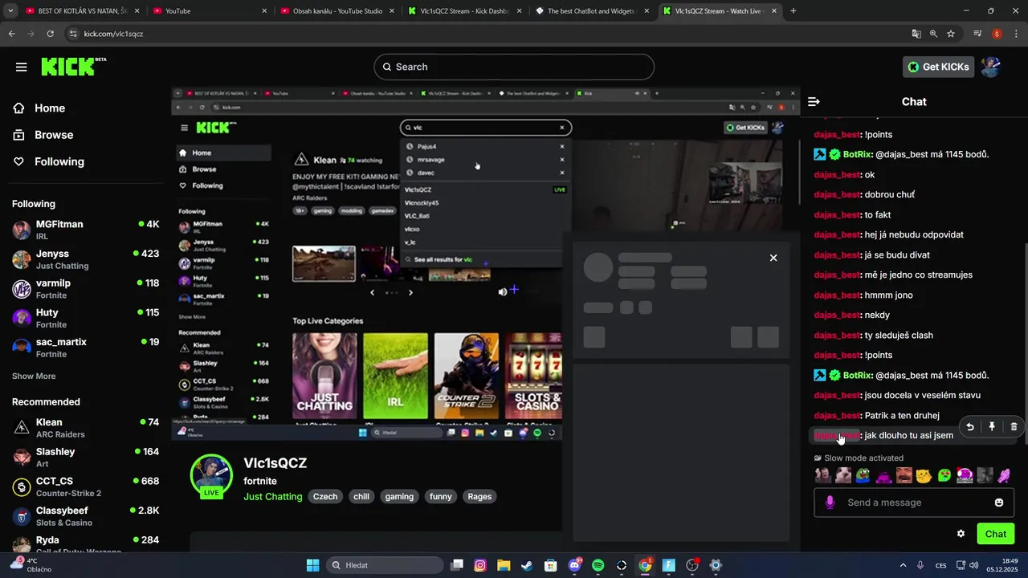Open Klean recommended channel
The image size is (1028, 578).
pyautogui.click(x=85, y=428)
